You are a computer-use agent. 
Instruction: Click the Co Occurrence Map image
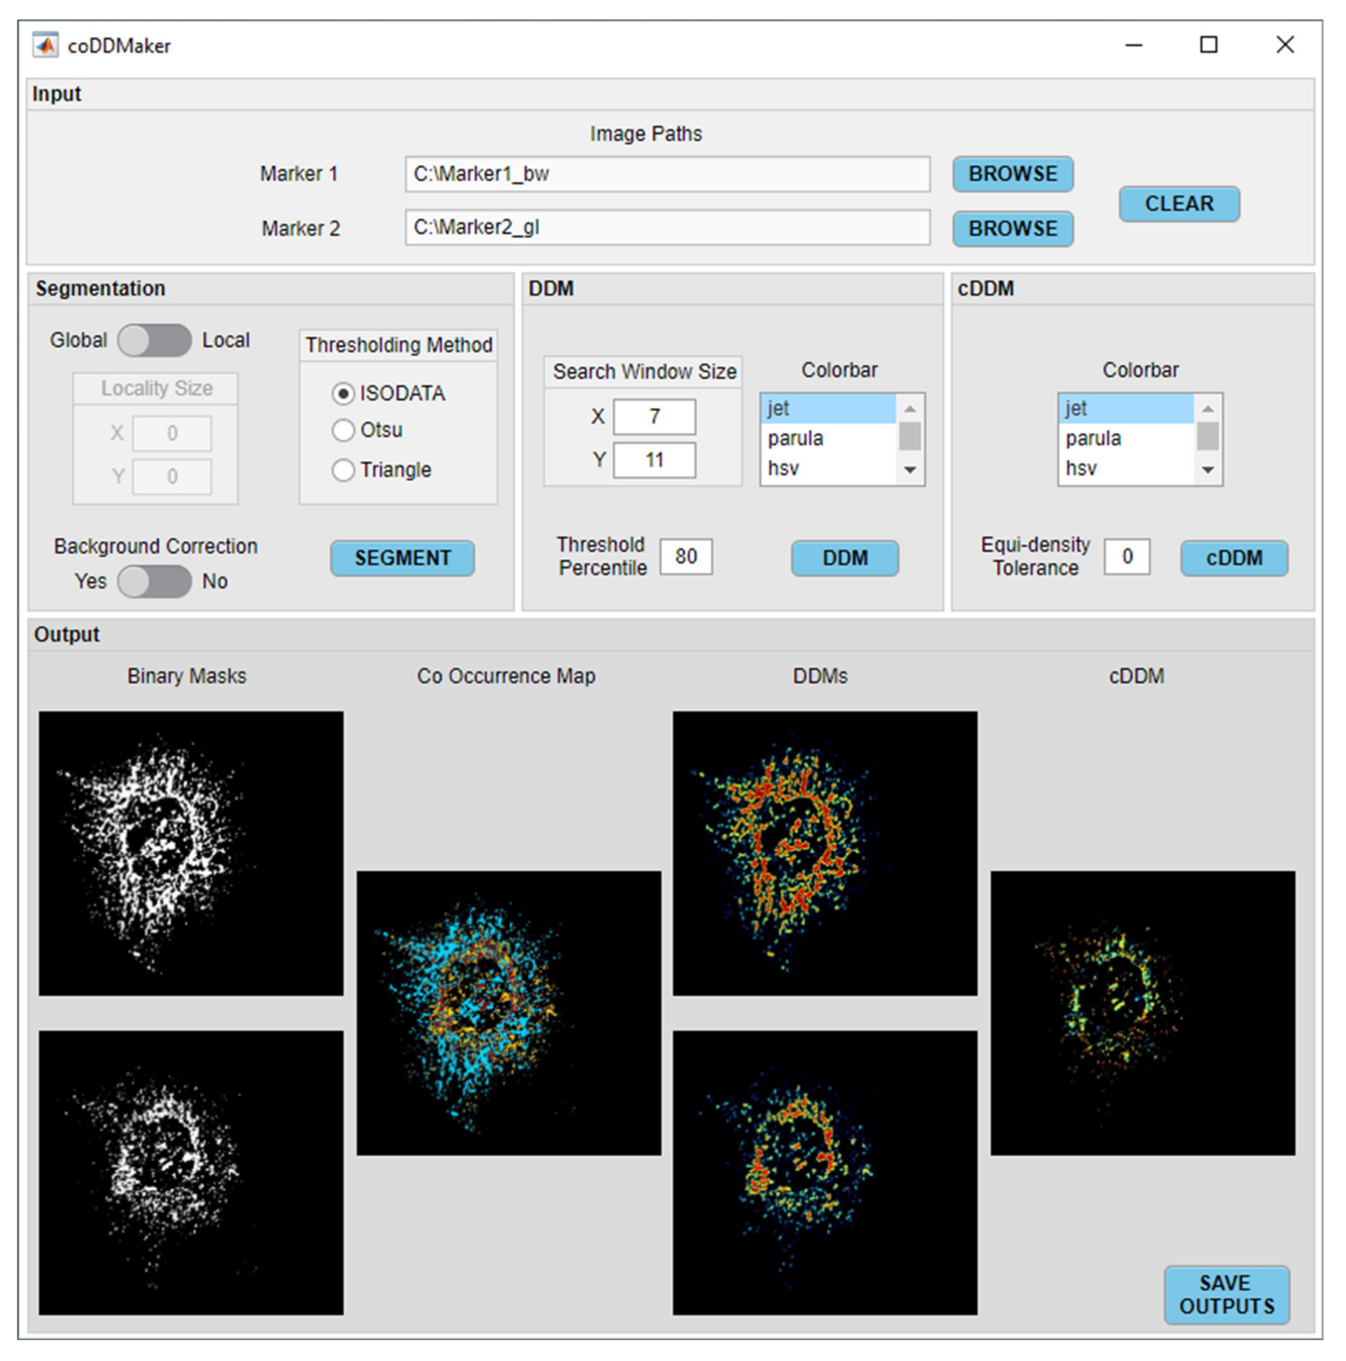point(508,1012)
